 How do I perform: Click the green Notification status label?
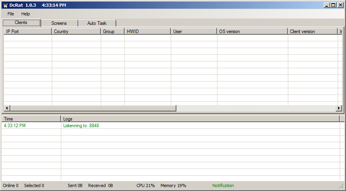pos(223,185)
